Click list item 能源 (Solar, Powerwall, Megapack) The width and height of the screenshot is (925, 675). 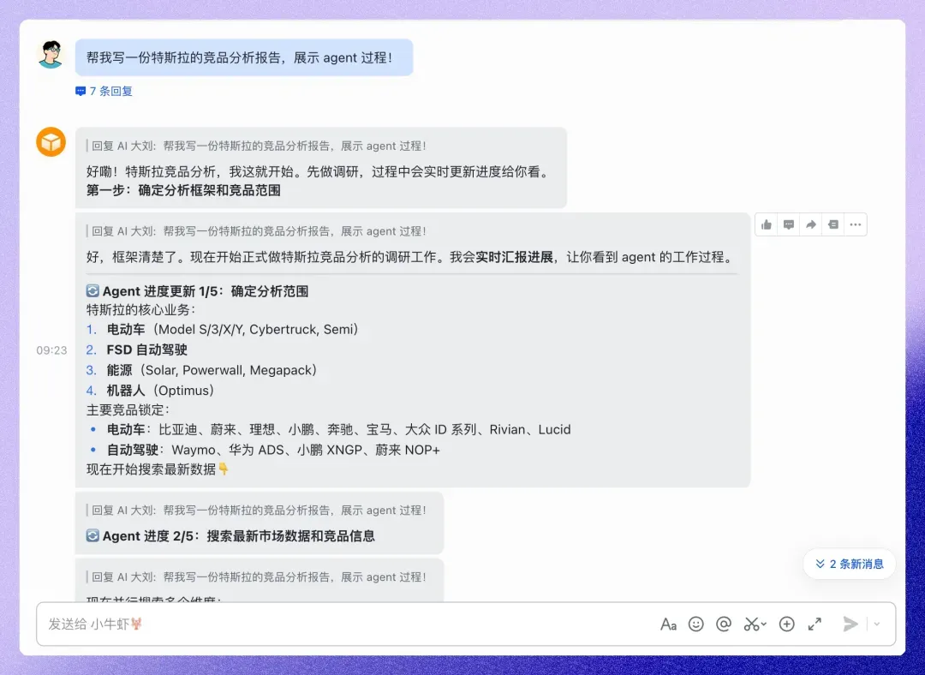point(202,370)
